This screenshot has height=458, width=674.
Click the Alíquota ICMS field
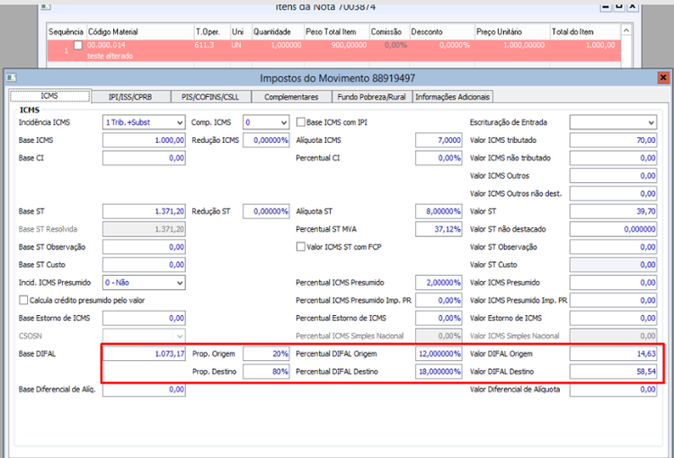[x=439, y=140]
